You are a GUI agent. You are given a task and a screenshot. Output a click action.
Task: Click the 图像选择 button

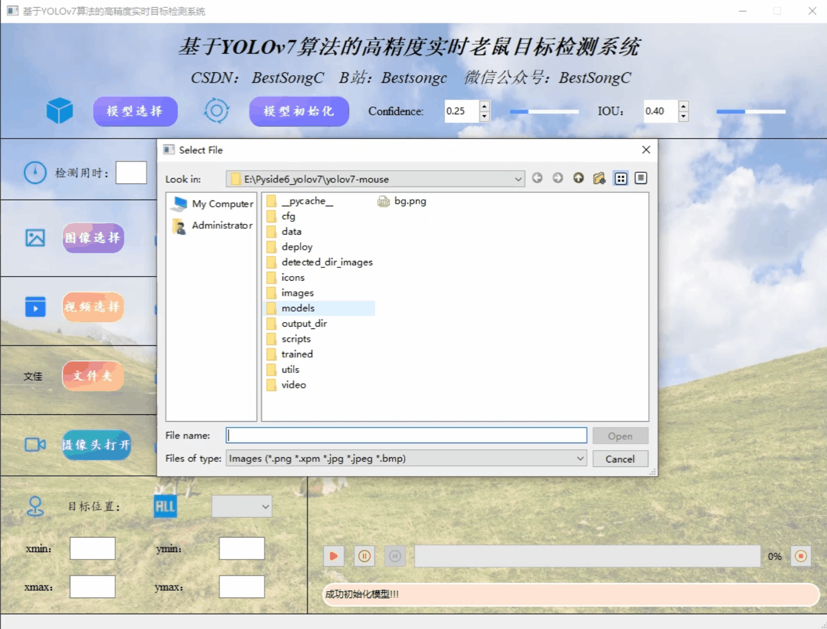click(x=93, y=238)
